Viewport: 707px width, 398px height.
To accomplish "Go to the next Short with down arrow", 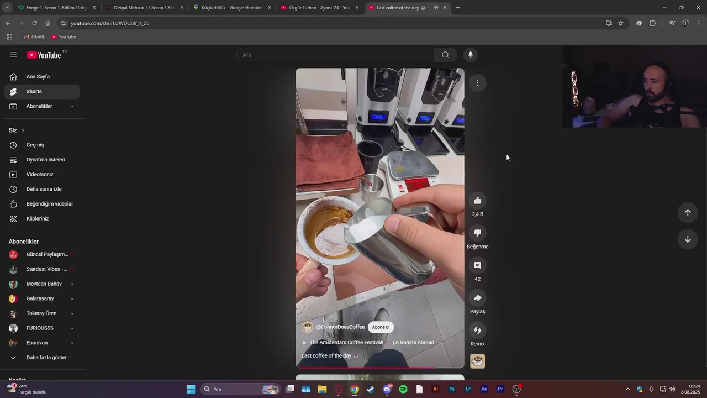I will tap(688, 239).
